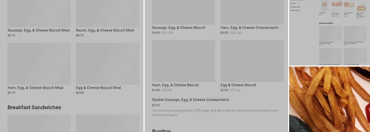370x132 pixels.
Task: Click the Breakfast Meals section heading
Action: pos(326,23)
